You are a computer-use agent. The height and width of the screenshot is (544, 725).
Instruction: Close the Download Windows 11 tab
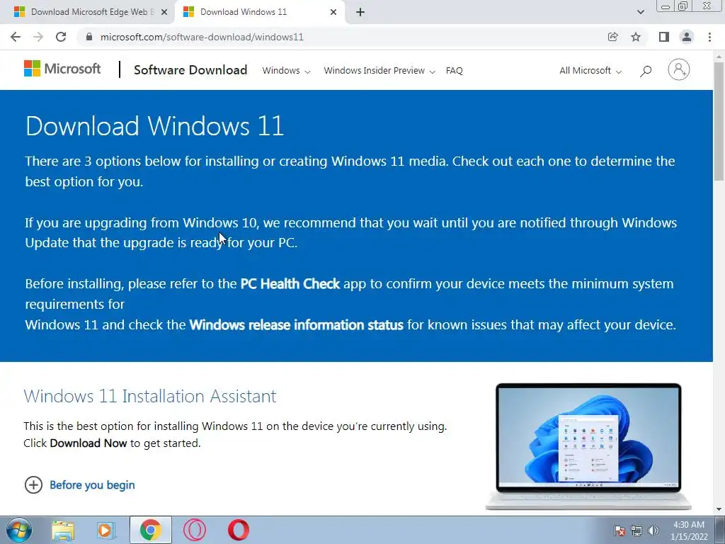333,12
